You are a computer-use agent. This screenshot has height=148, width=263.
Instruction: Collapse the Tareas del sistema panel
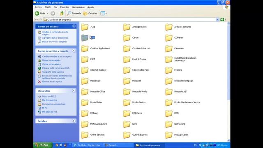pyautogui.click(x=74, y=26)
